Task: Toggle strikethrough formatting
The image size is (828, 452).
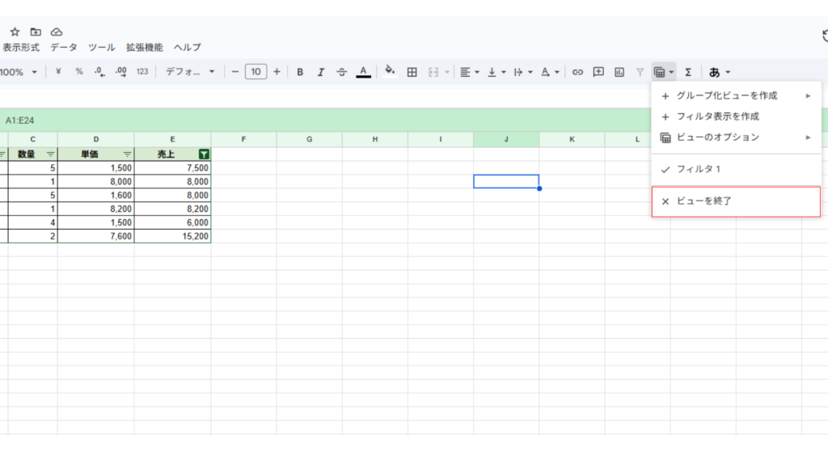Action: 342,72
